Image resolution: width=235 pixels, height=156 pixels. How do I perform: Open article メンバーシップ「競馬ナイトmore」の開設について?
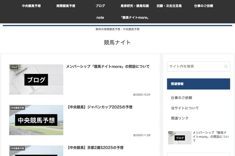tap(108, 67)
